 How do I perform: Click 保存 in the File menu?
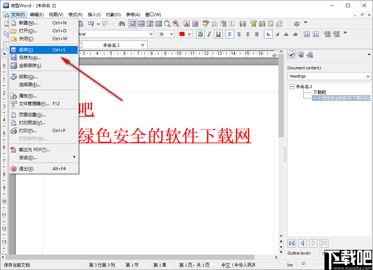point(44,50)
